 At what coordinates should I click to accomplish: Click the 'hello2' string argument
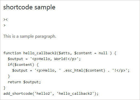pyautogui.click(x=43, y=94)
